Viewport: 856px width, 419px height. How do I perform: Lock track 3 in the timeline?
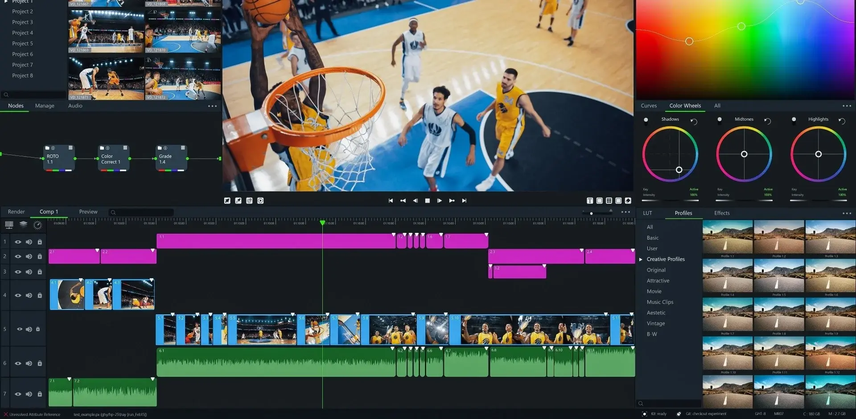click(x=40, y=272)
